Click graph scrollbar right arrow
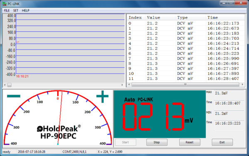Screen dimensions: 249x156 click(x=122, y=85)
